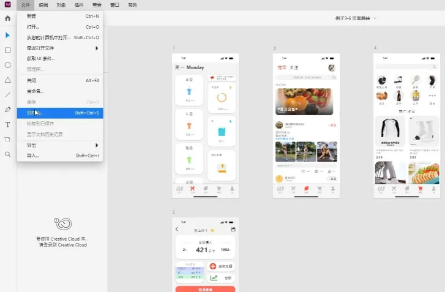Select the Pen tool
Viewport: 445px width, 292px height.
click(x=8, y=110)
